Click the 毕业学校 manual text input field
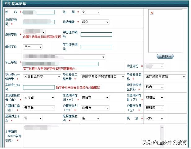This screenshot has width=191, height=149. [x=61, y=64]
